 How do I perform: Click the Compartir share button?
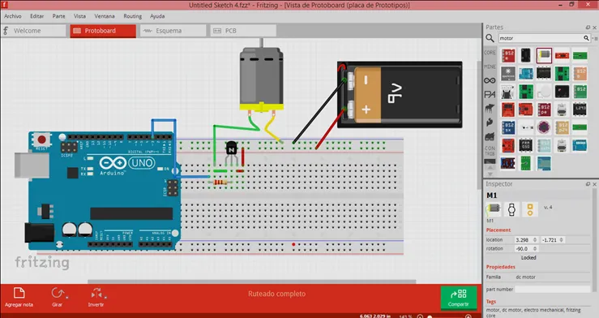[x=459, y=298]
